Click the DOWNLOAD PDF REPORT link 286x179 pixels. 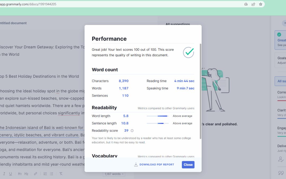tap(157, 165)
